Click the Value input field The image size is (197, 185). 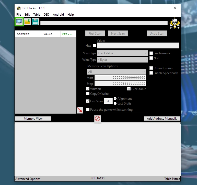point(138,46)
